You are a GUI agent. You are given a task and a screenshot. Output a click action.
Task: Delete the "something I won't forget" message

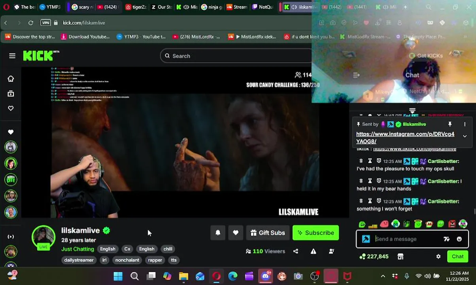coord(361,201)
